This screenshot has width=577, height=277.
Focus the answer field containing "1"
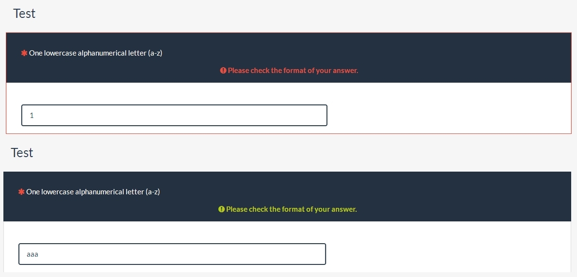[174, 116]
